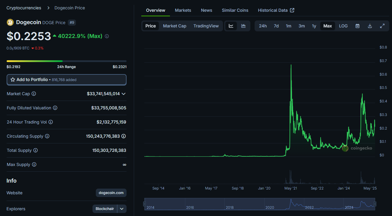
Task: Expand chart to fullscreen icon
Action: tap(382, 26)
